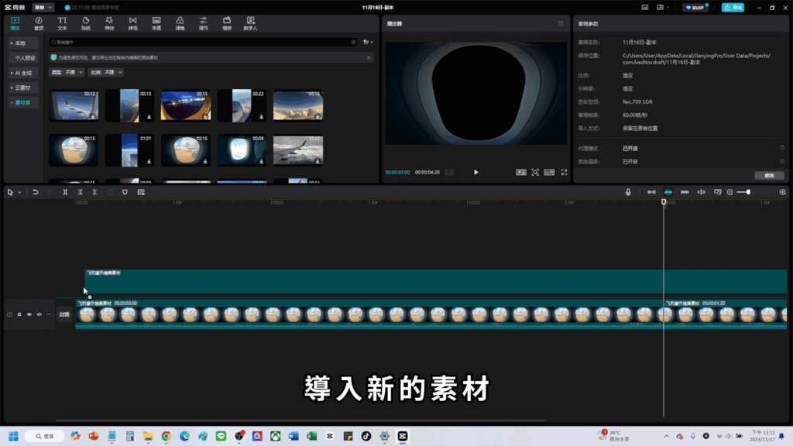Open the Media (媒体) tab
793x446 pixels.
coord(15,23)
